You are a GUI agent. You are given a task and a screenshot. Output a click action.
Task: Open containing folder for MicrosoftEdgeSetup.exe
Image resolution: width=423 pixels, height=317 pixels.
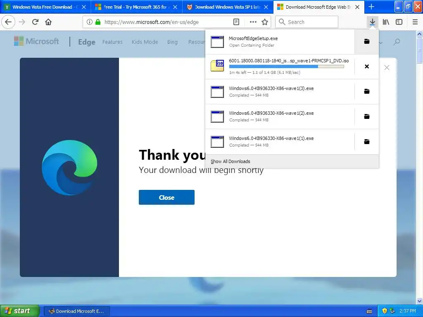coord(367,42)
